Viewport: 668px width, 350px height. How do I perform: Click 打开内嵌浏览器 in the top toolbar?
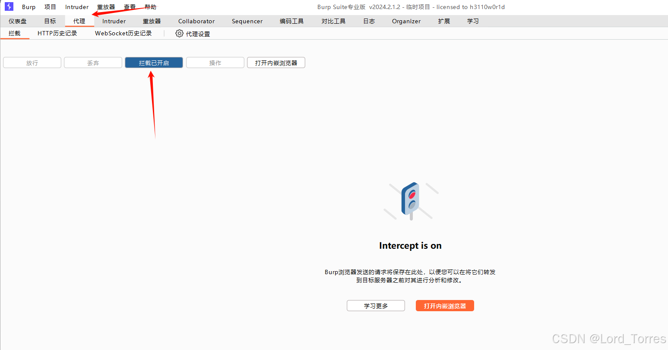(x=276, y=63)
